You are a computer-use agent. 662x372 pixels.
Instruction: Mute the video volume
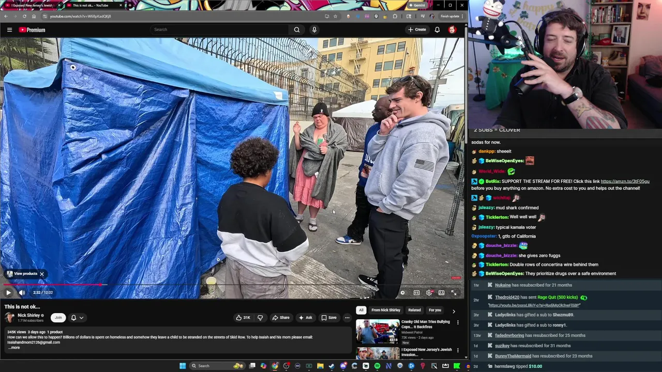[x=22, y=292]
